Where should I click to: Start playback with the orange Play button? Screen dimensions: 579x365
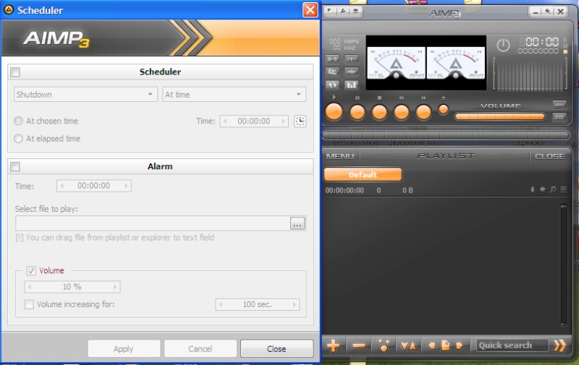[334, 112]
